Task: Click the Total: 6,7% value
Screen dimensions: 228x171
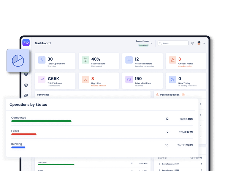Action: 186,132
